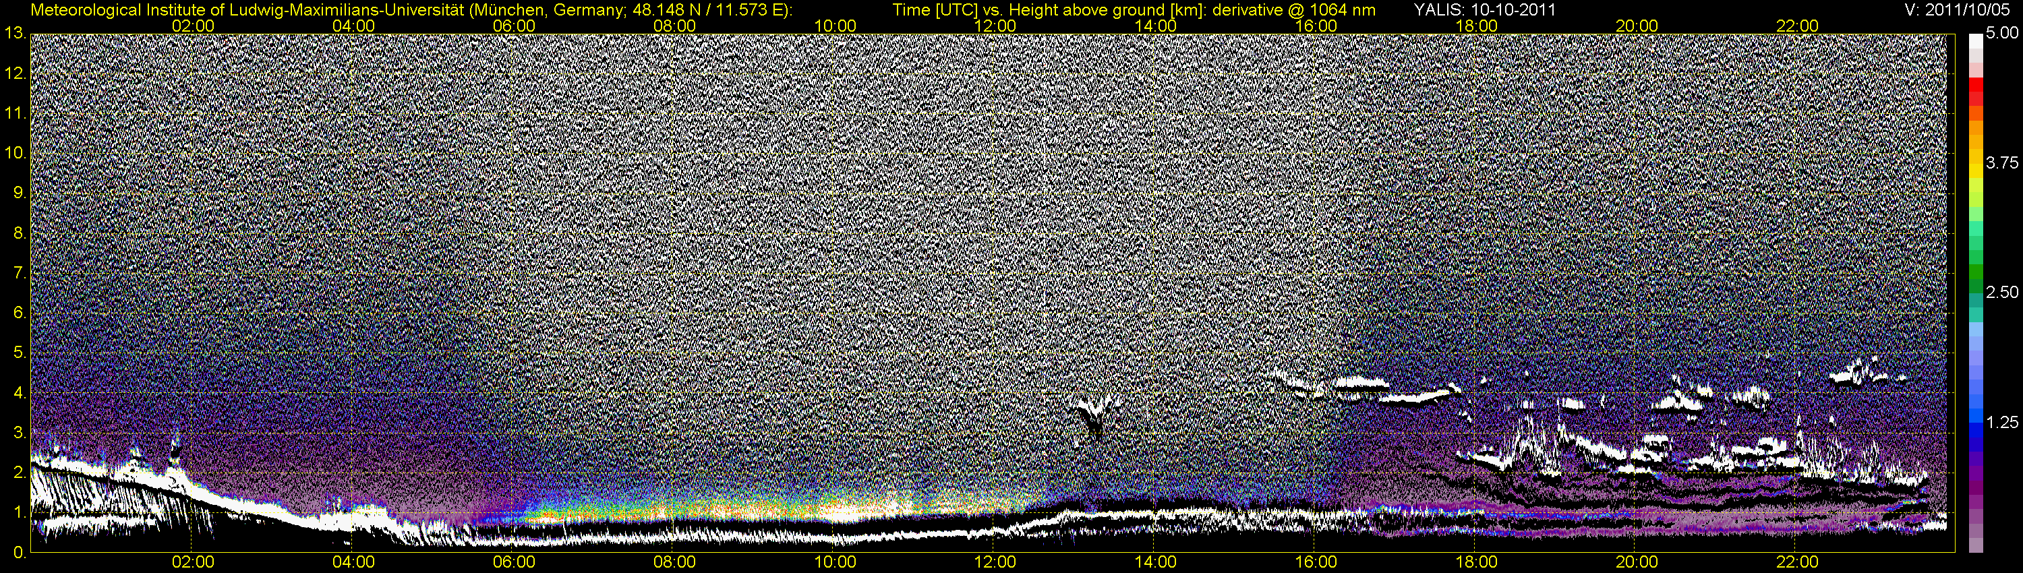2023x573 pixels.
Task: Click the 18:00 label on the bottom time axis
Action: pyautogui.click(x=1476, y=562)
